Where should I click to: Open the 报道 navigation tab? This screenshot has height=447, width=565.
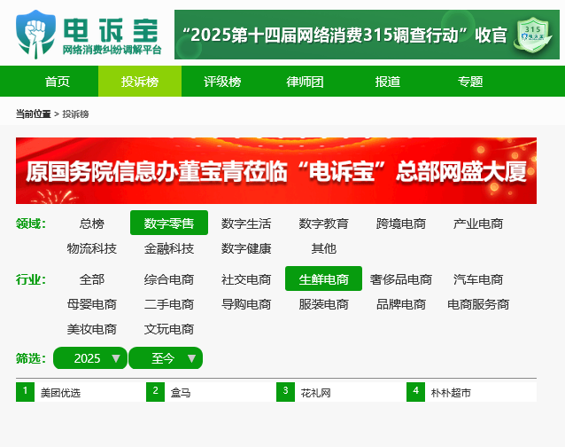pyautogui.click(x=387, y=82)
